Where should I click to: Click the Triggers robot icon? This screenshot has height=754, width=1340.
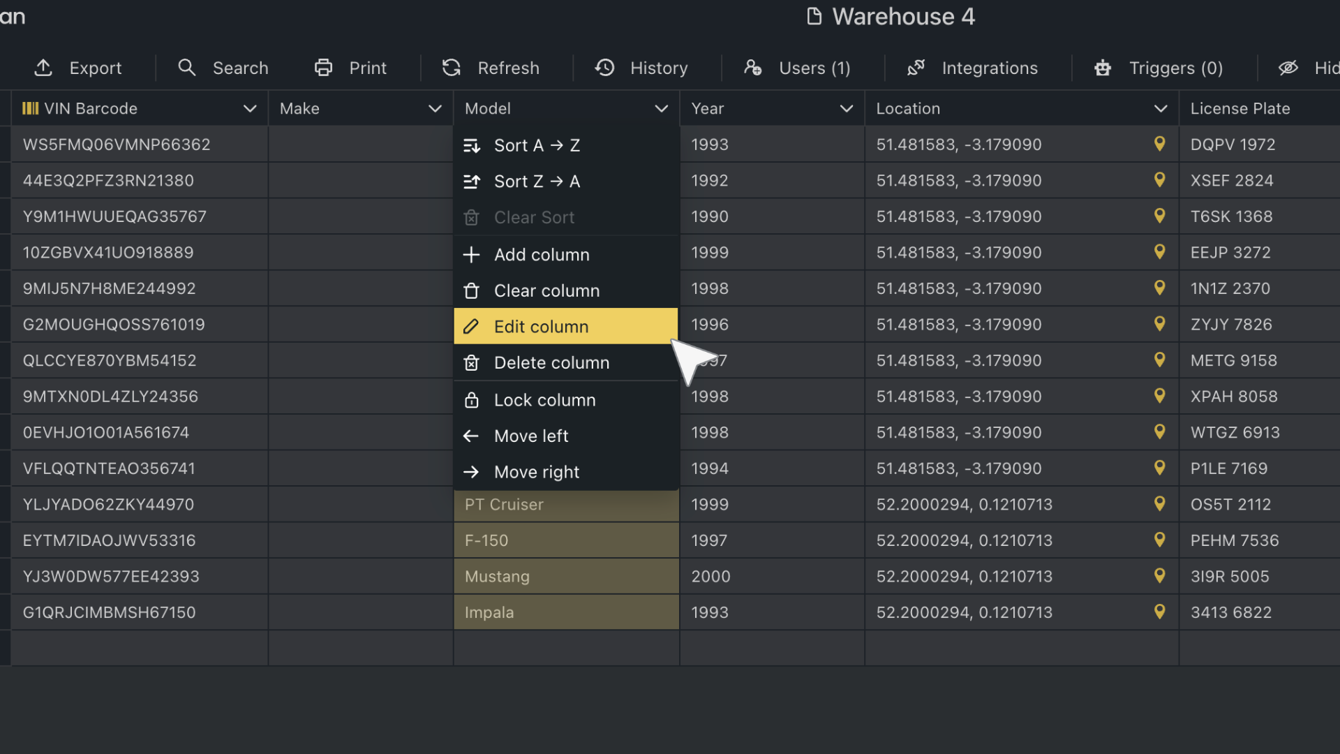pyautogui.click(x=1103, y=68)
